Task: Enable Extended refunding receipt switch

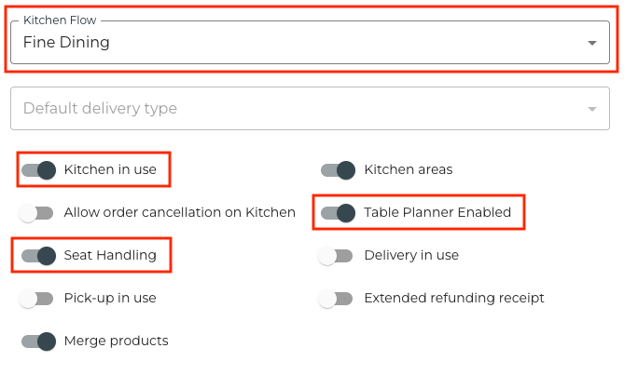Action: pyautogui.click(x=336, y=299)
